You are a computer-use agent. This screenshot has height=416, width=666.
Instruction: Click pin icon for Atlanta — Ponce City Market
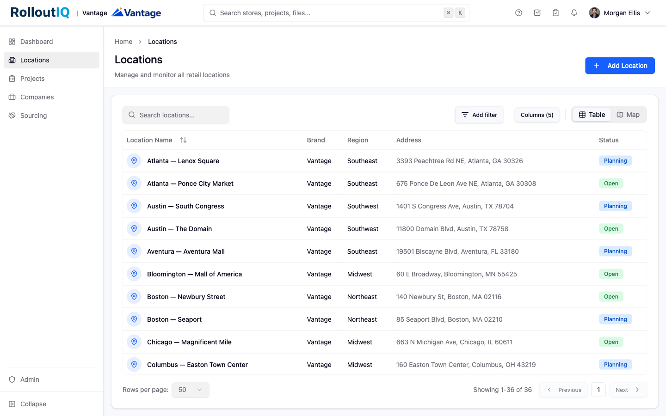[x=134, y=184]
